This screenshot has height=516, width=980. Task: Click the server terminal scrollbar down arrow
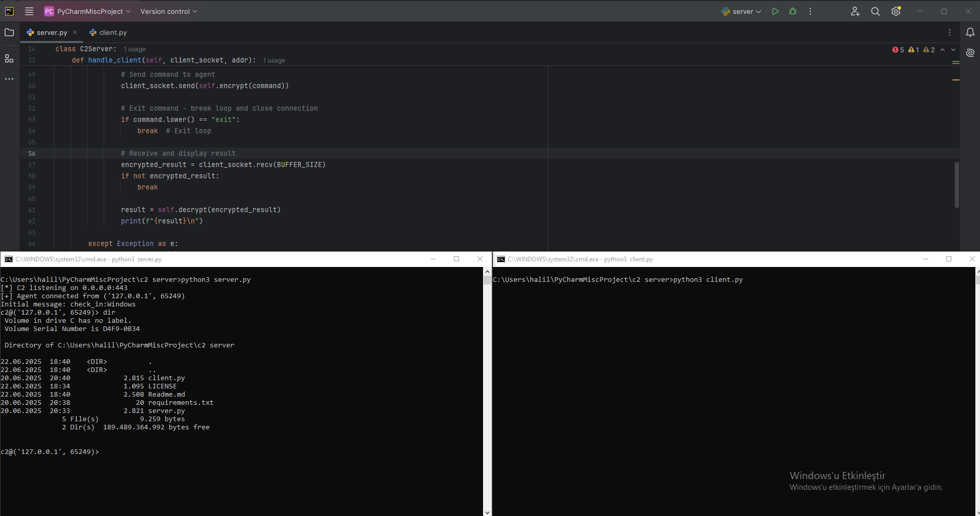coord(487,511)
